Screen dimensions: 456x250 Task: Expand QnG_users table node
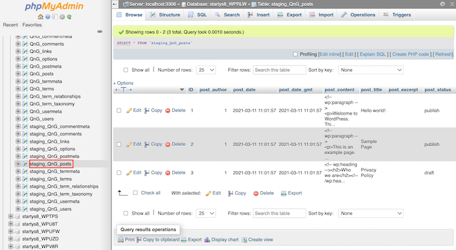18,119
